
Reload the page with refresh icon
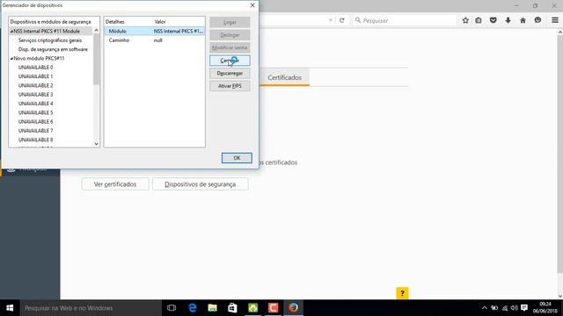[x=342, y=20]
